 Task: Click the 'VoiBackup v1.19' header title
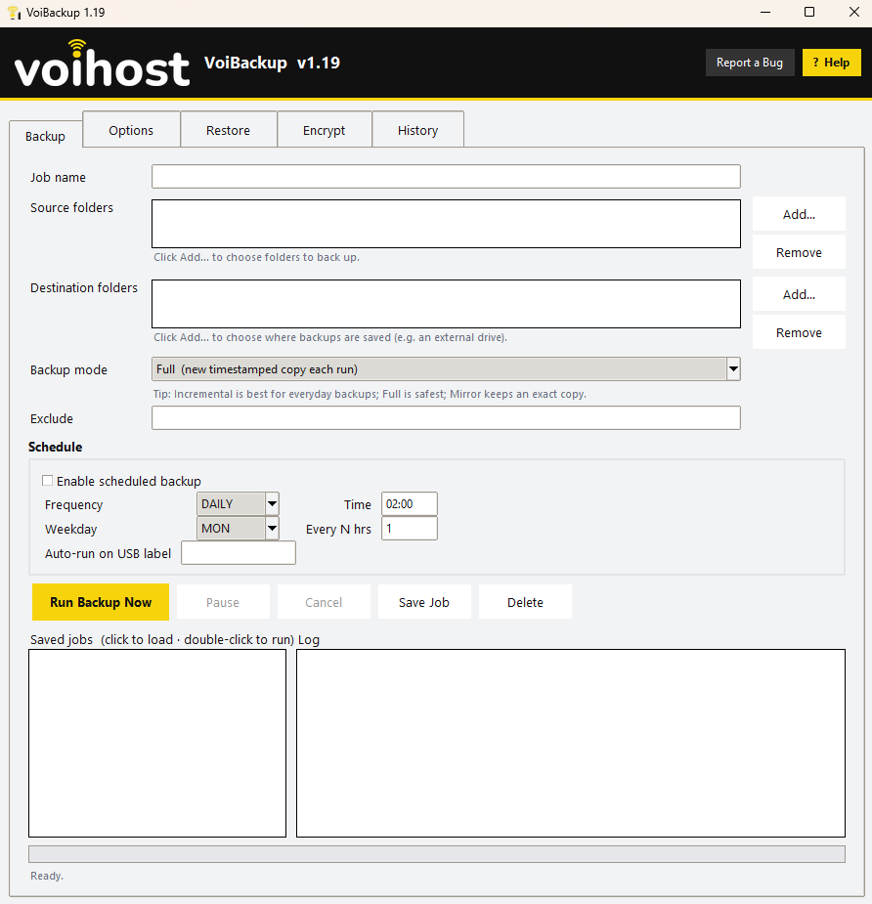point(272,63)
